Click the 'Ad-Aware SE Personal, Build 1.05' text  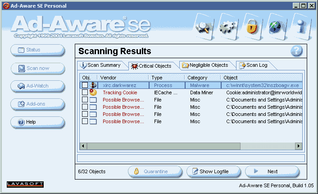pyautogui.click(x=276, y=185)
